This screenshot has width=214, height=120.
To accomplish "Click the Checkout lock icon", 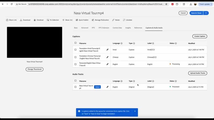I will pyautogui.click(x=35, y=20).
